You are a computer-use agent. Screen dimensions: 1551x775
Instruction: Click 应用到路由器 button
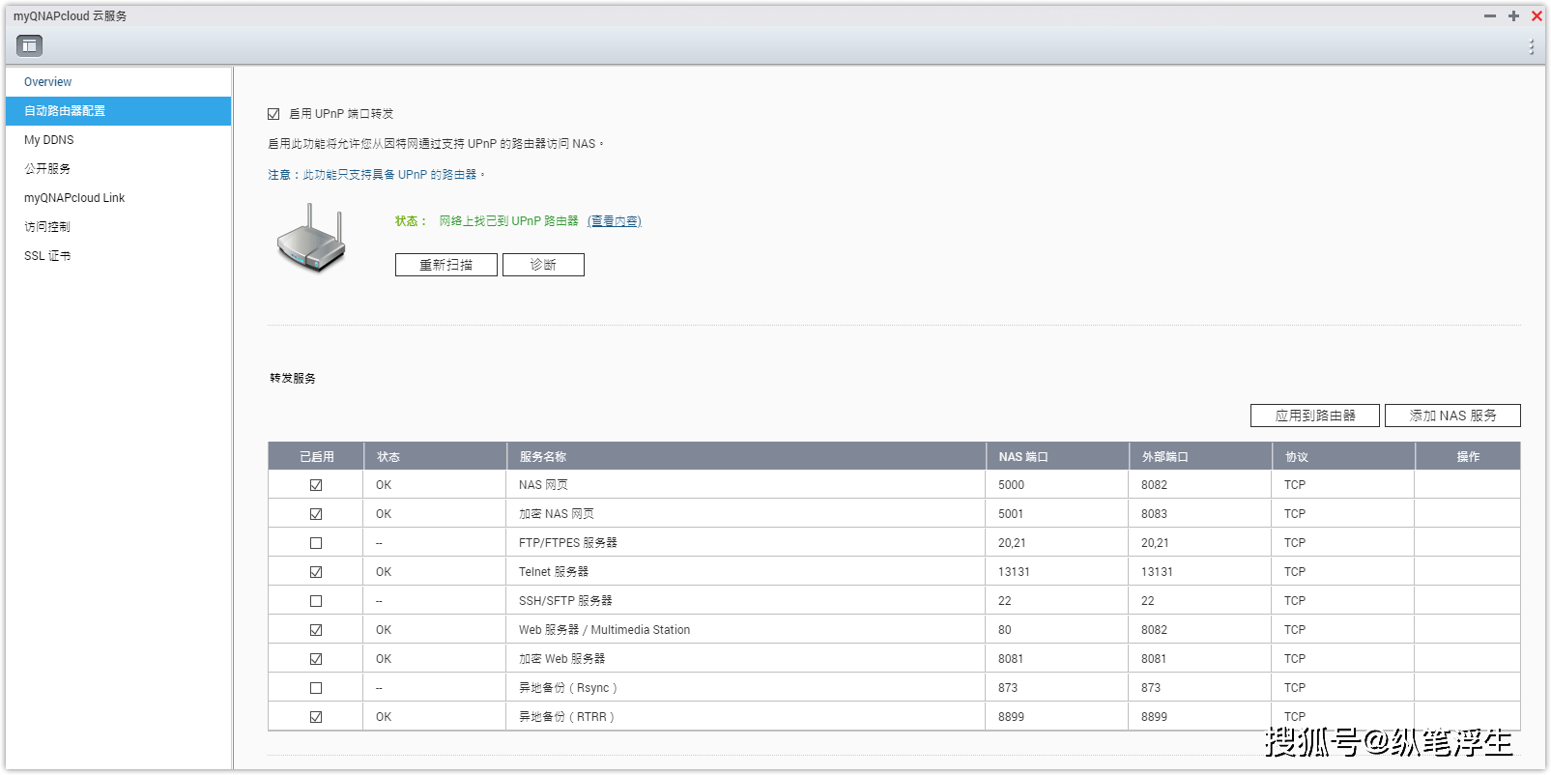pos(1314,416)
